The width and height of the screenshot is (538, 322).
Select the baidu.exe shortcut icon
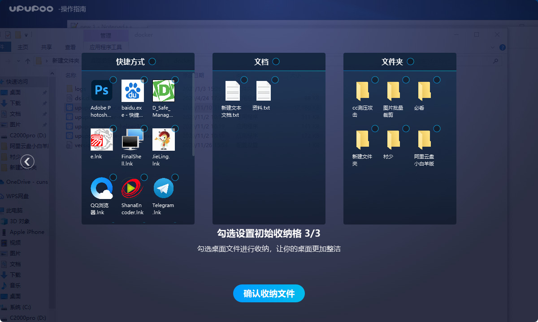(133, 90)
